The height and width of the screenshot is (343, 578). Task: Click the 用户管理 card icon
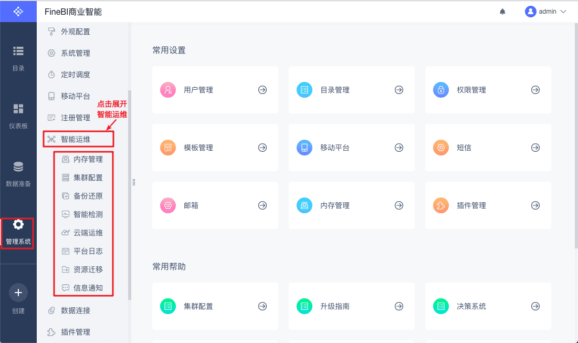click(x=168, y=90)
